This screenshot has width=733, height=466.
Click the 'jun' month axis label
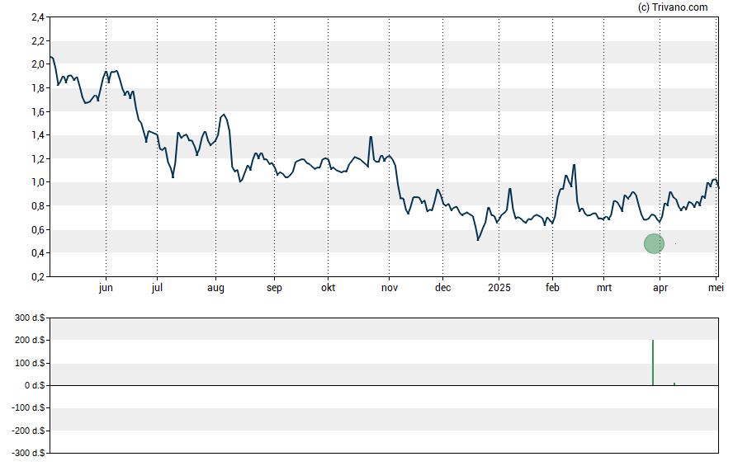pyautogui.click(x=106, y=288)
